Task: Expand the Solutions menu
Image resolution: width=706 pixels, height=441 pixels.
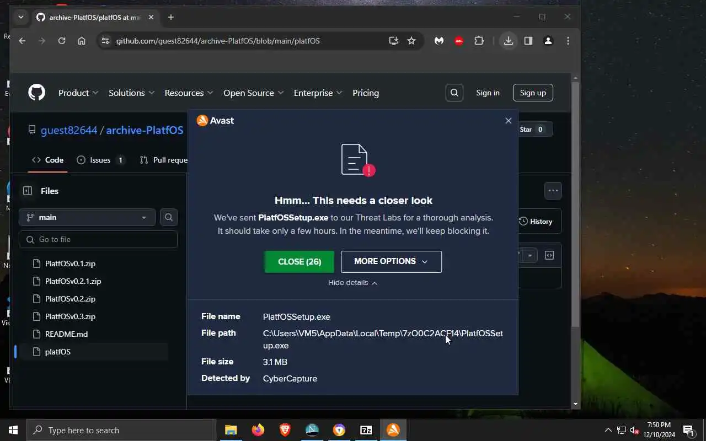Action: pyautogui.click(x=131, y=93)
